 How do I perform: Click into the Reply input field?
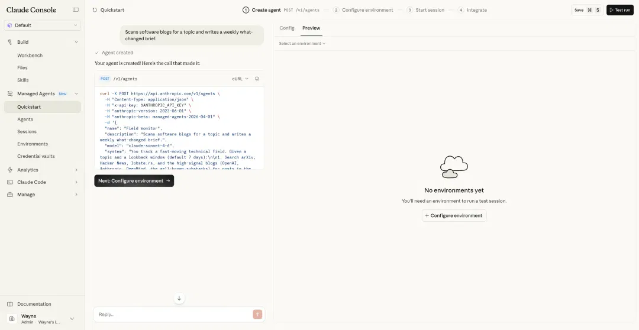click(174, 314)
